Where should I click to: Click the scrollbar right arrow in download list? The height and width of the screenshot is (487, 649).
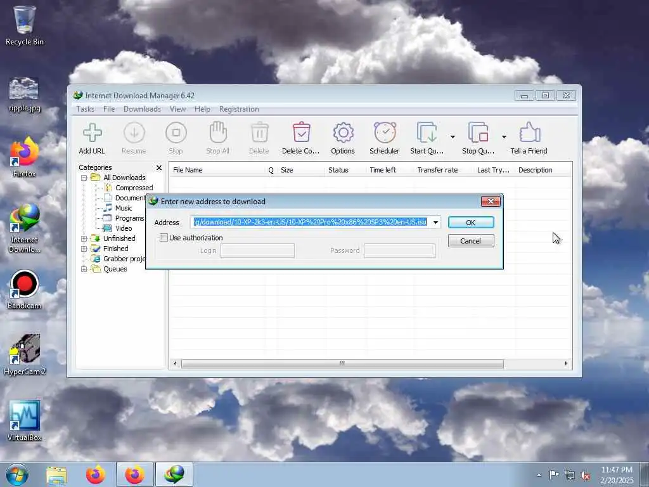[x=566, y=363]
